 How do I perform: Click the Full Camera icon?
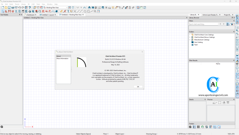[93, 8]
